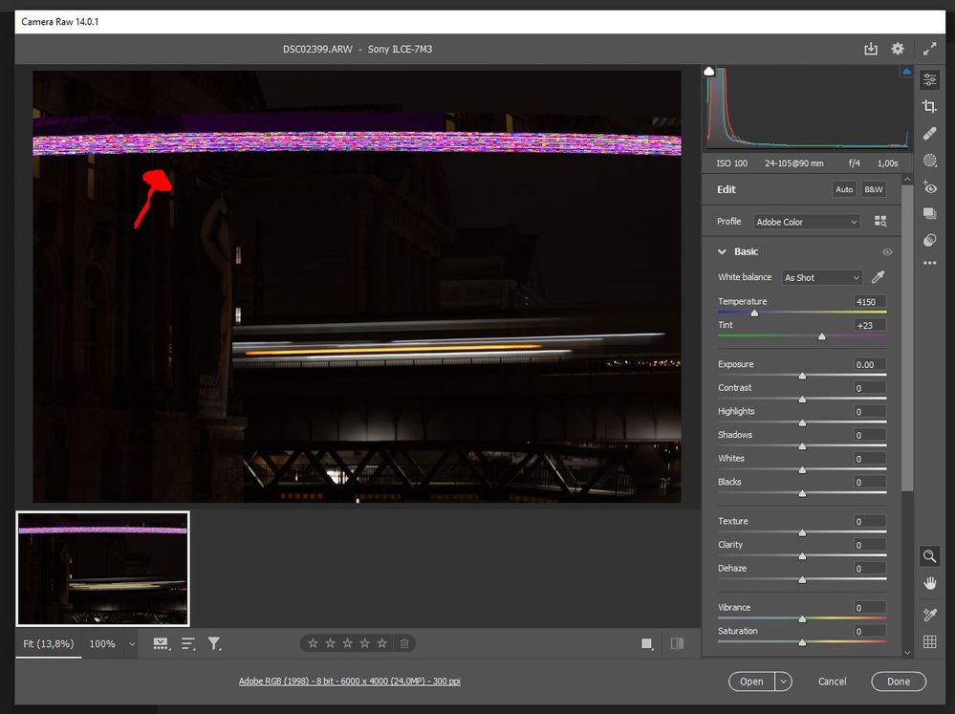Open the filter images funnel icon
Screen dimensions: 955x714
click(214, 644)
